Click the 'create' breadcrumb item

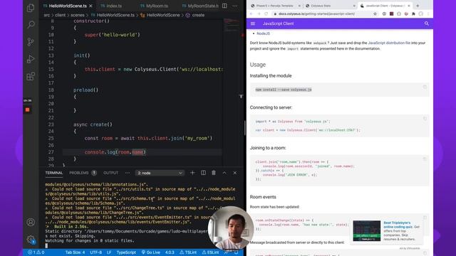pos(198,15)
